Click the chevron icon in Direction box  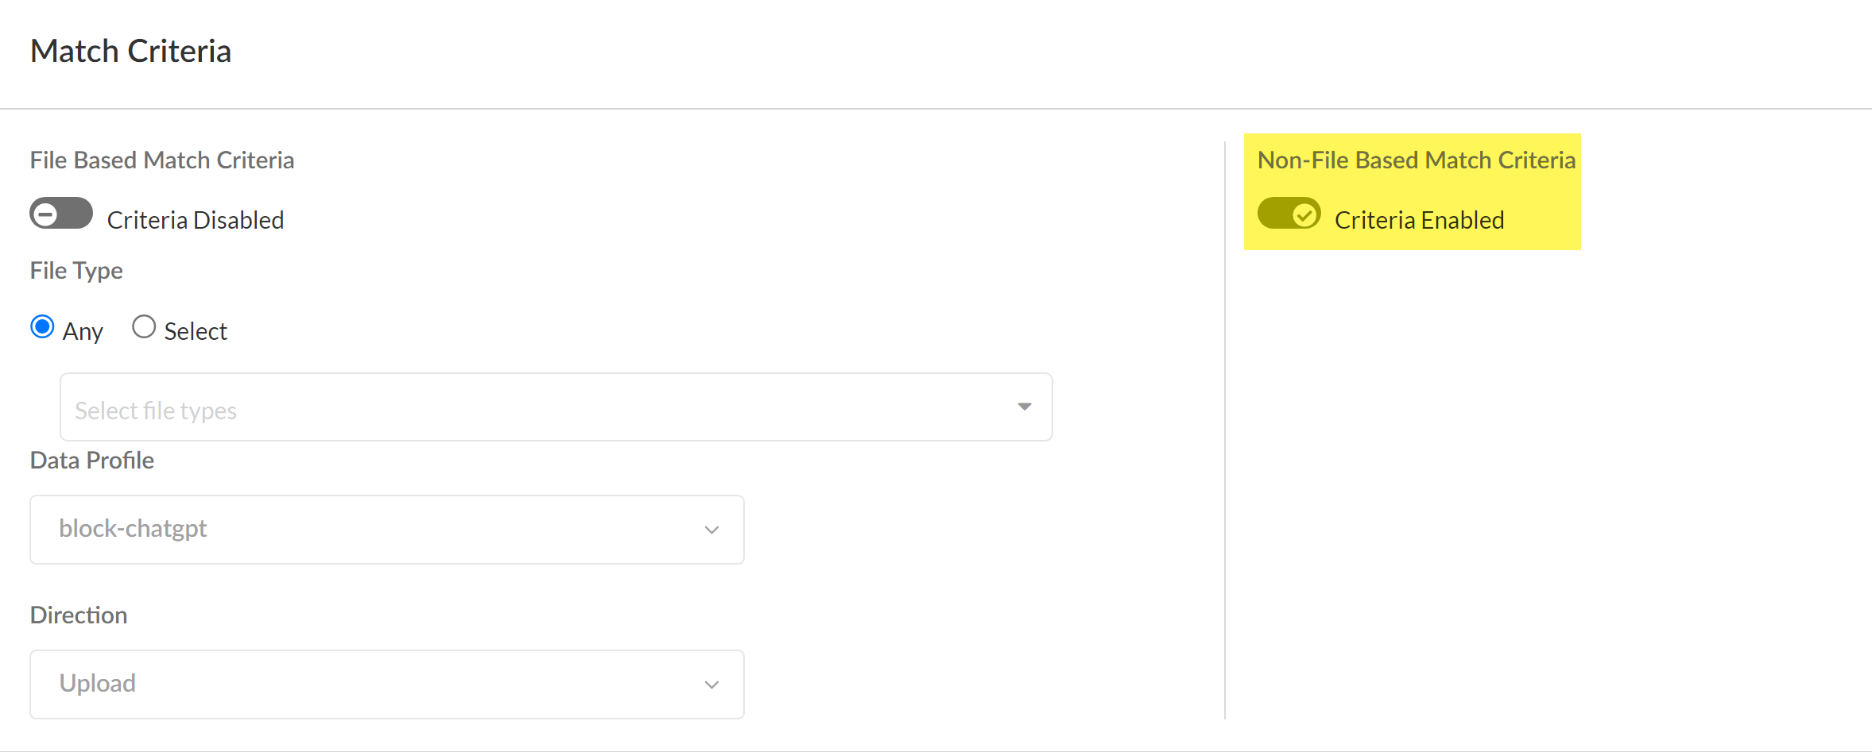(x=711, y=685)
